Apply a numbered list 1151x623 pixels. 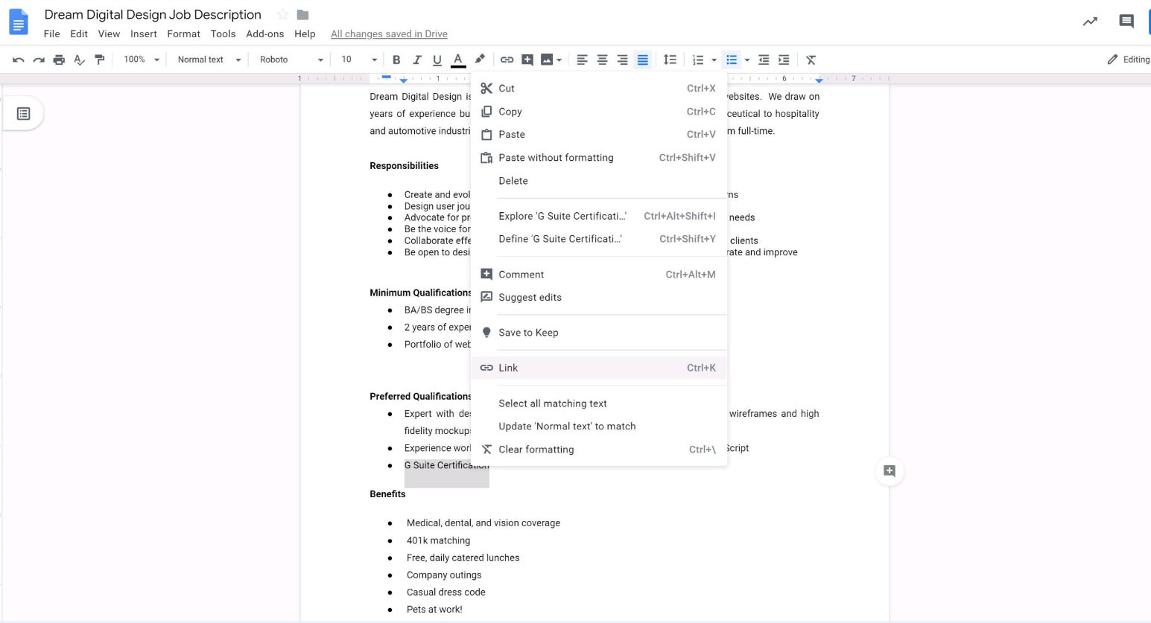point(698,60)
